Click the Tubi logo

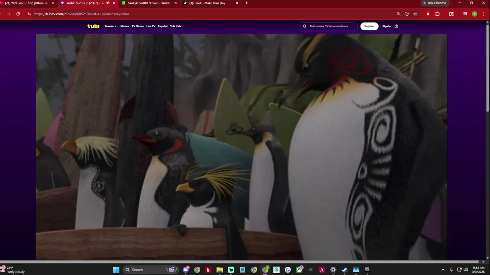pyautogui.click(x=93, y=26)
